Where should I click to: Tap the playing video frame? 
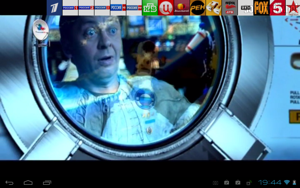150,88
